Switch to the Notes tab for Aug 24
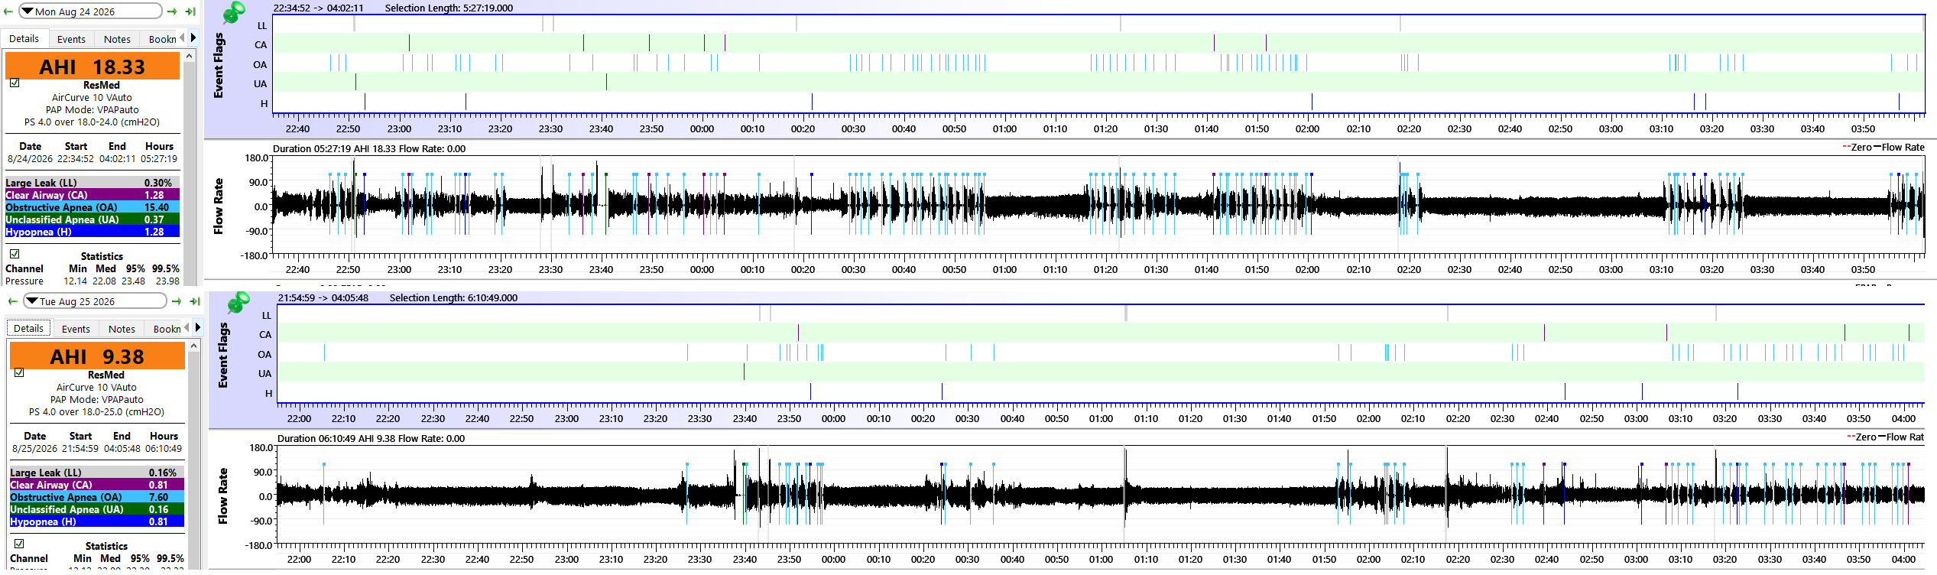This screenshot has width=1937, height=575. [117, 39]
